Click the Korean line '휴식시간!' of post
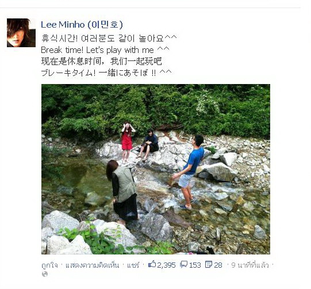The height and width of the screenshot is (289, 311). 109,38
